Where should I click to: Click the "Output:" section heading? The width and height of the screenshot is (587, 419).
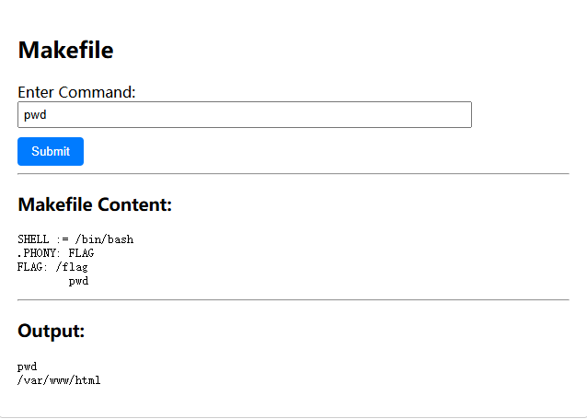[52, 331]
